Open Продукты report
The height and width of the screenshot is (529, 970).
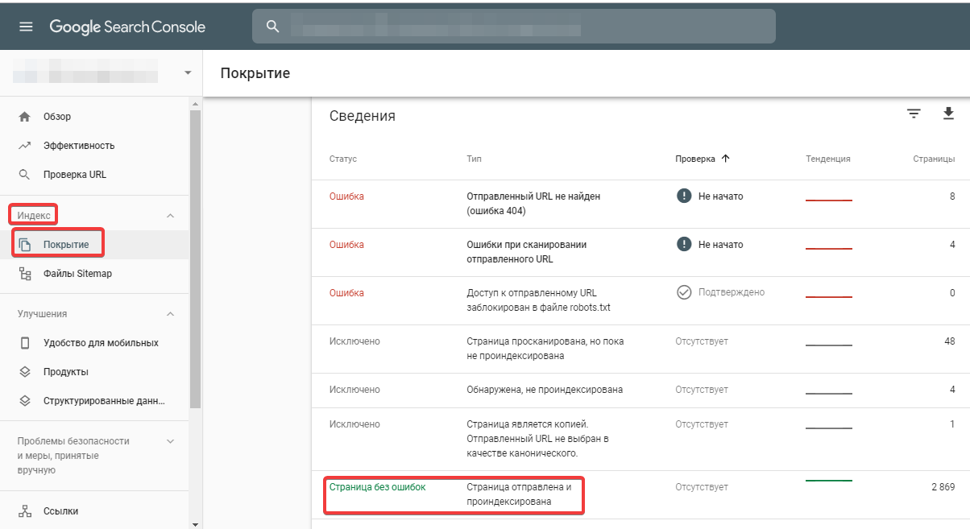pyautogui.click(x=66, y=372)
